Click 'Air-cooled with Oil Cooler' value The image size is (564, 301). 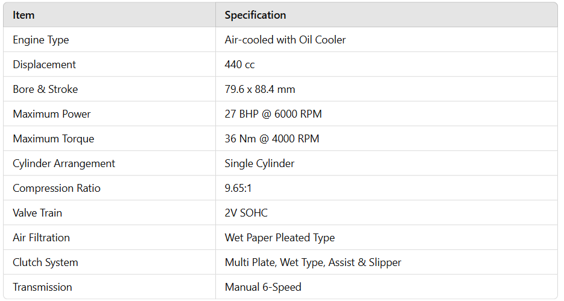pyautogui.click(x=285, y=40)
